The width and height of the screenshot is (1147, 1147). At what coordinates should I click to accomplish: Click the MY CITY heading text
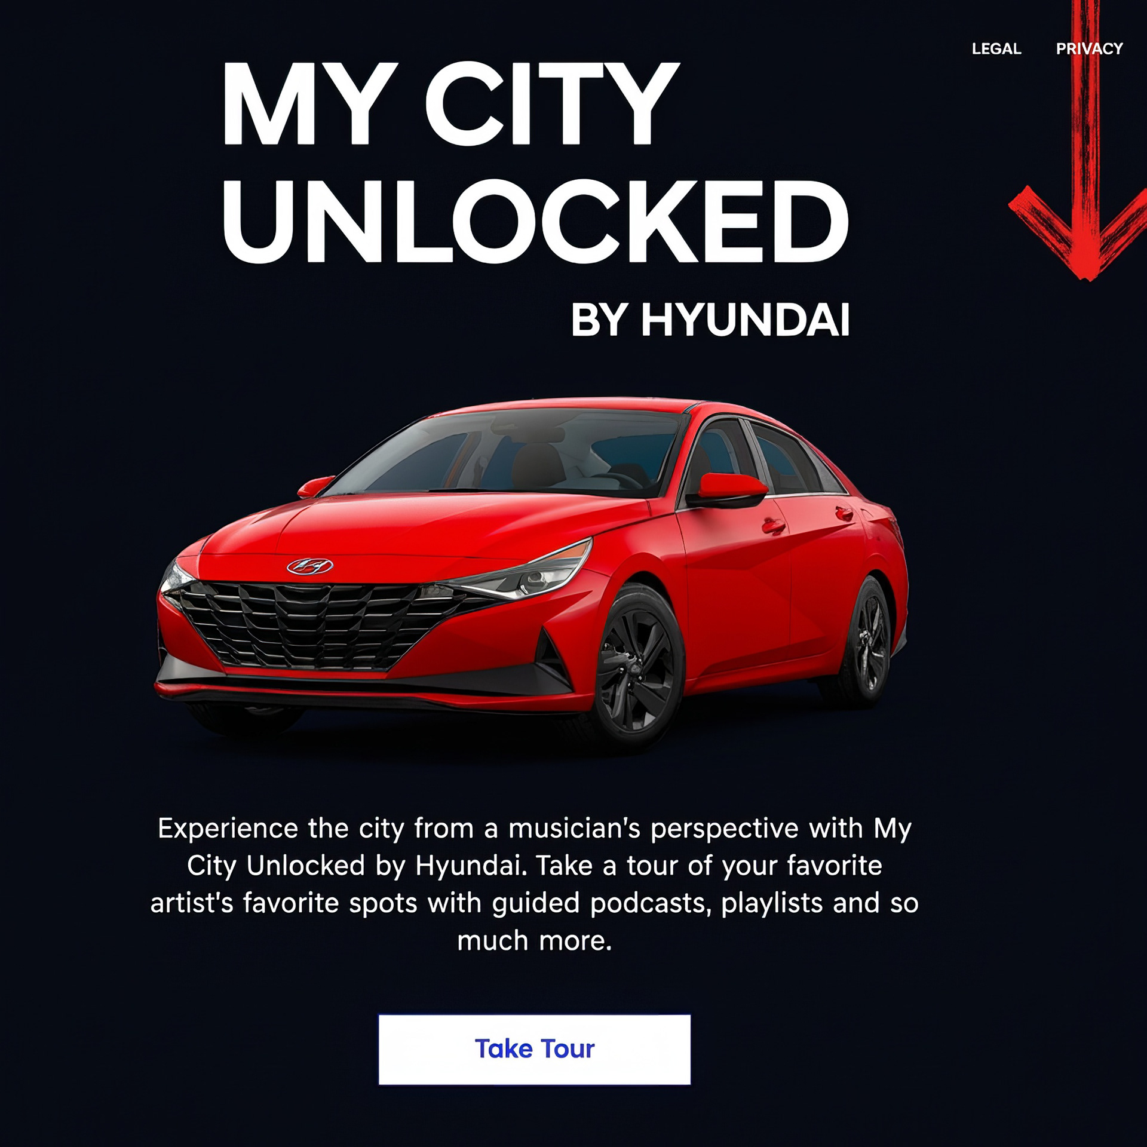tap(451, 104)
